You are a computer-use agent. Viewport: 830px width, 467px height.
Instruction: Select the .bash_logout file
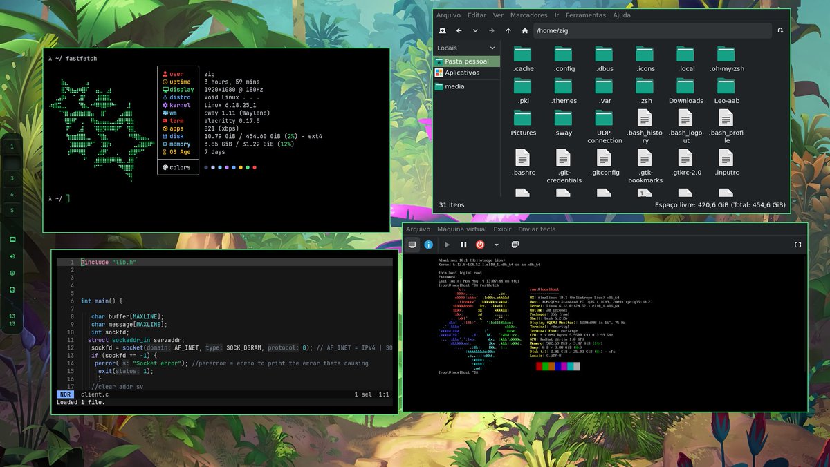686,126
